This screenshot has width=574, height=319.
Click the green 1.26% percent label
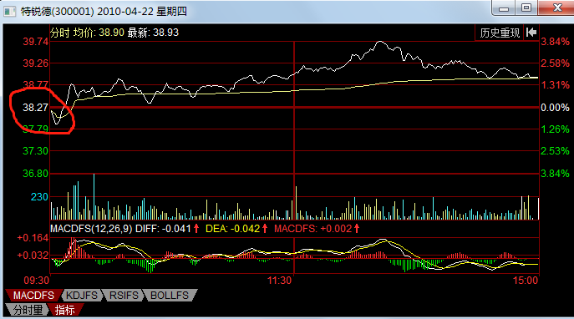tap(555, 129)
